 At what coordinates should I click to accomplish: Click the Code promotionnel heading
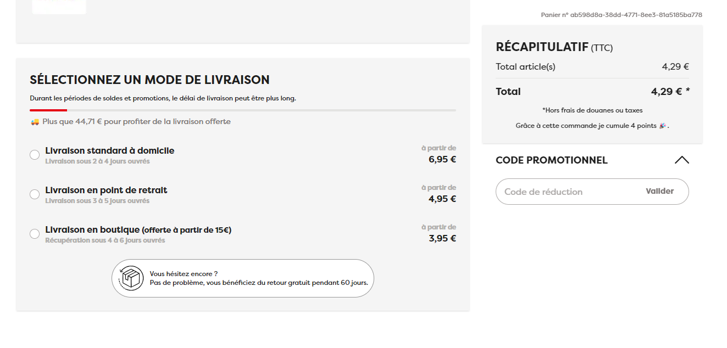point(552,160)
